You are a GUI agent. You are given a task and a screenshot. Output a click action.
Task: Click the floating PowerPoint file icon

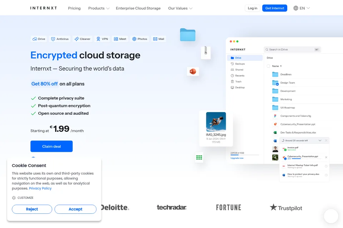(x=193, y=71)
